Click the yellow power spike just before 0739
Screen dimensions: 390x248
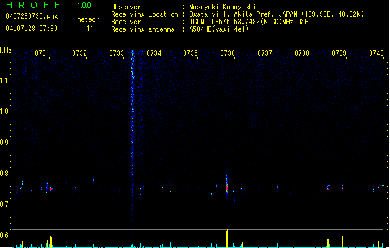pyautogui.click(x=343, y=242)
